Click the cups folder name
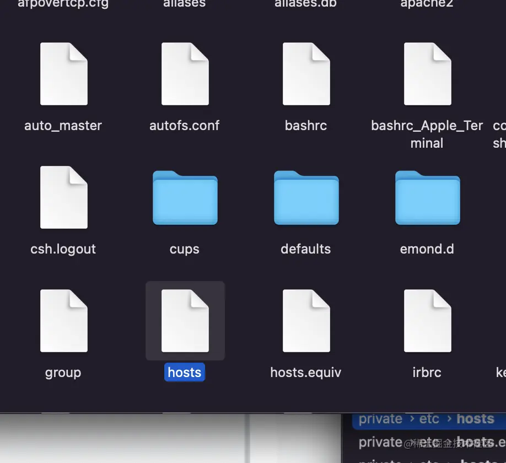 coord(185,249)
